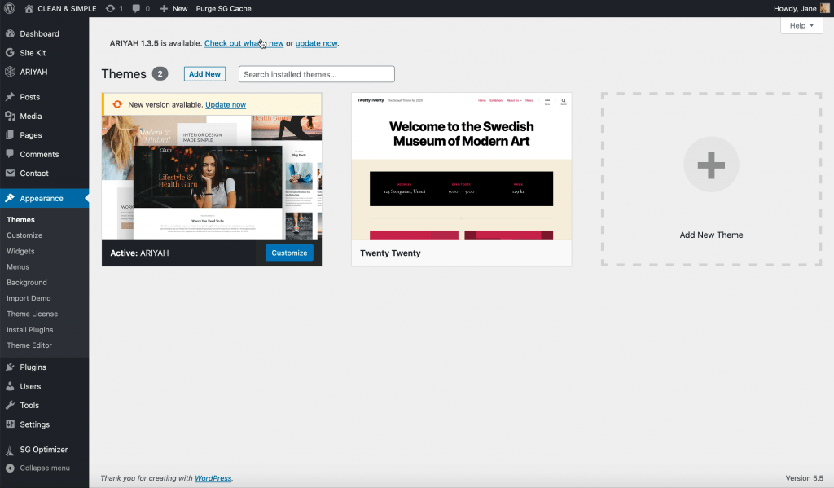Click the Appearance paintbrush icon
The width and height of the screenshot is (834, 488).
coord(11,197)
